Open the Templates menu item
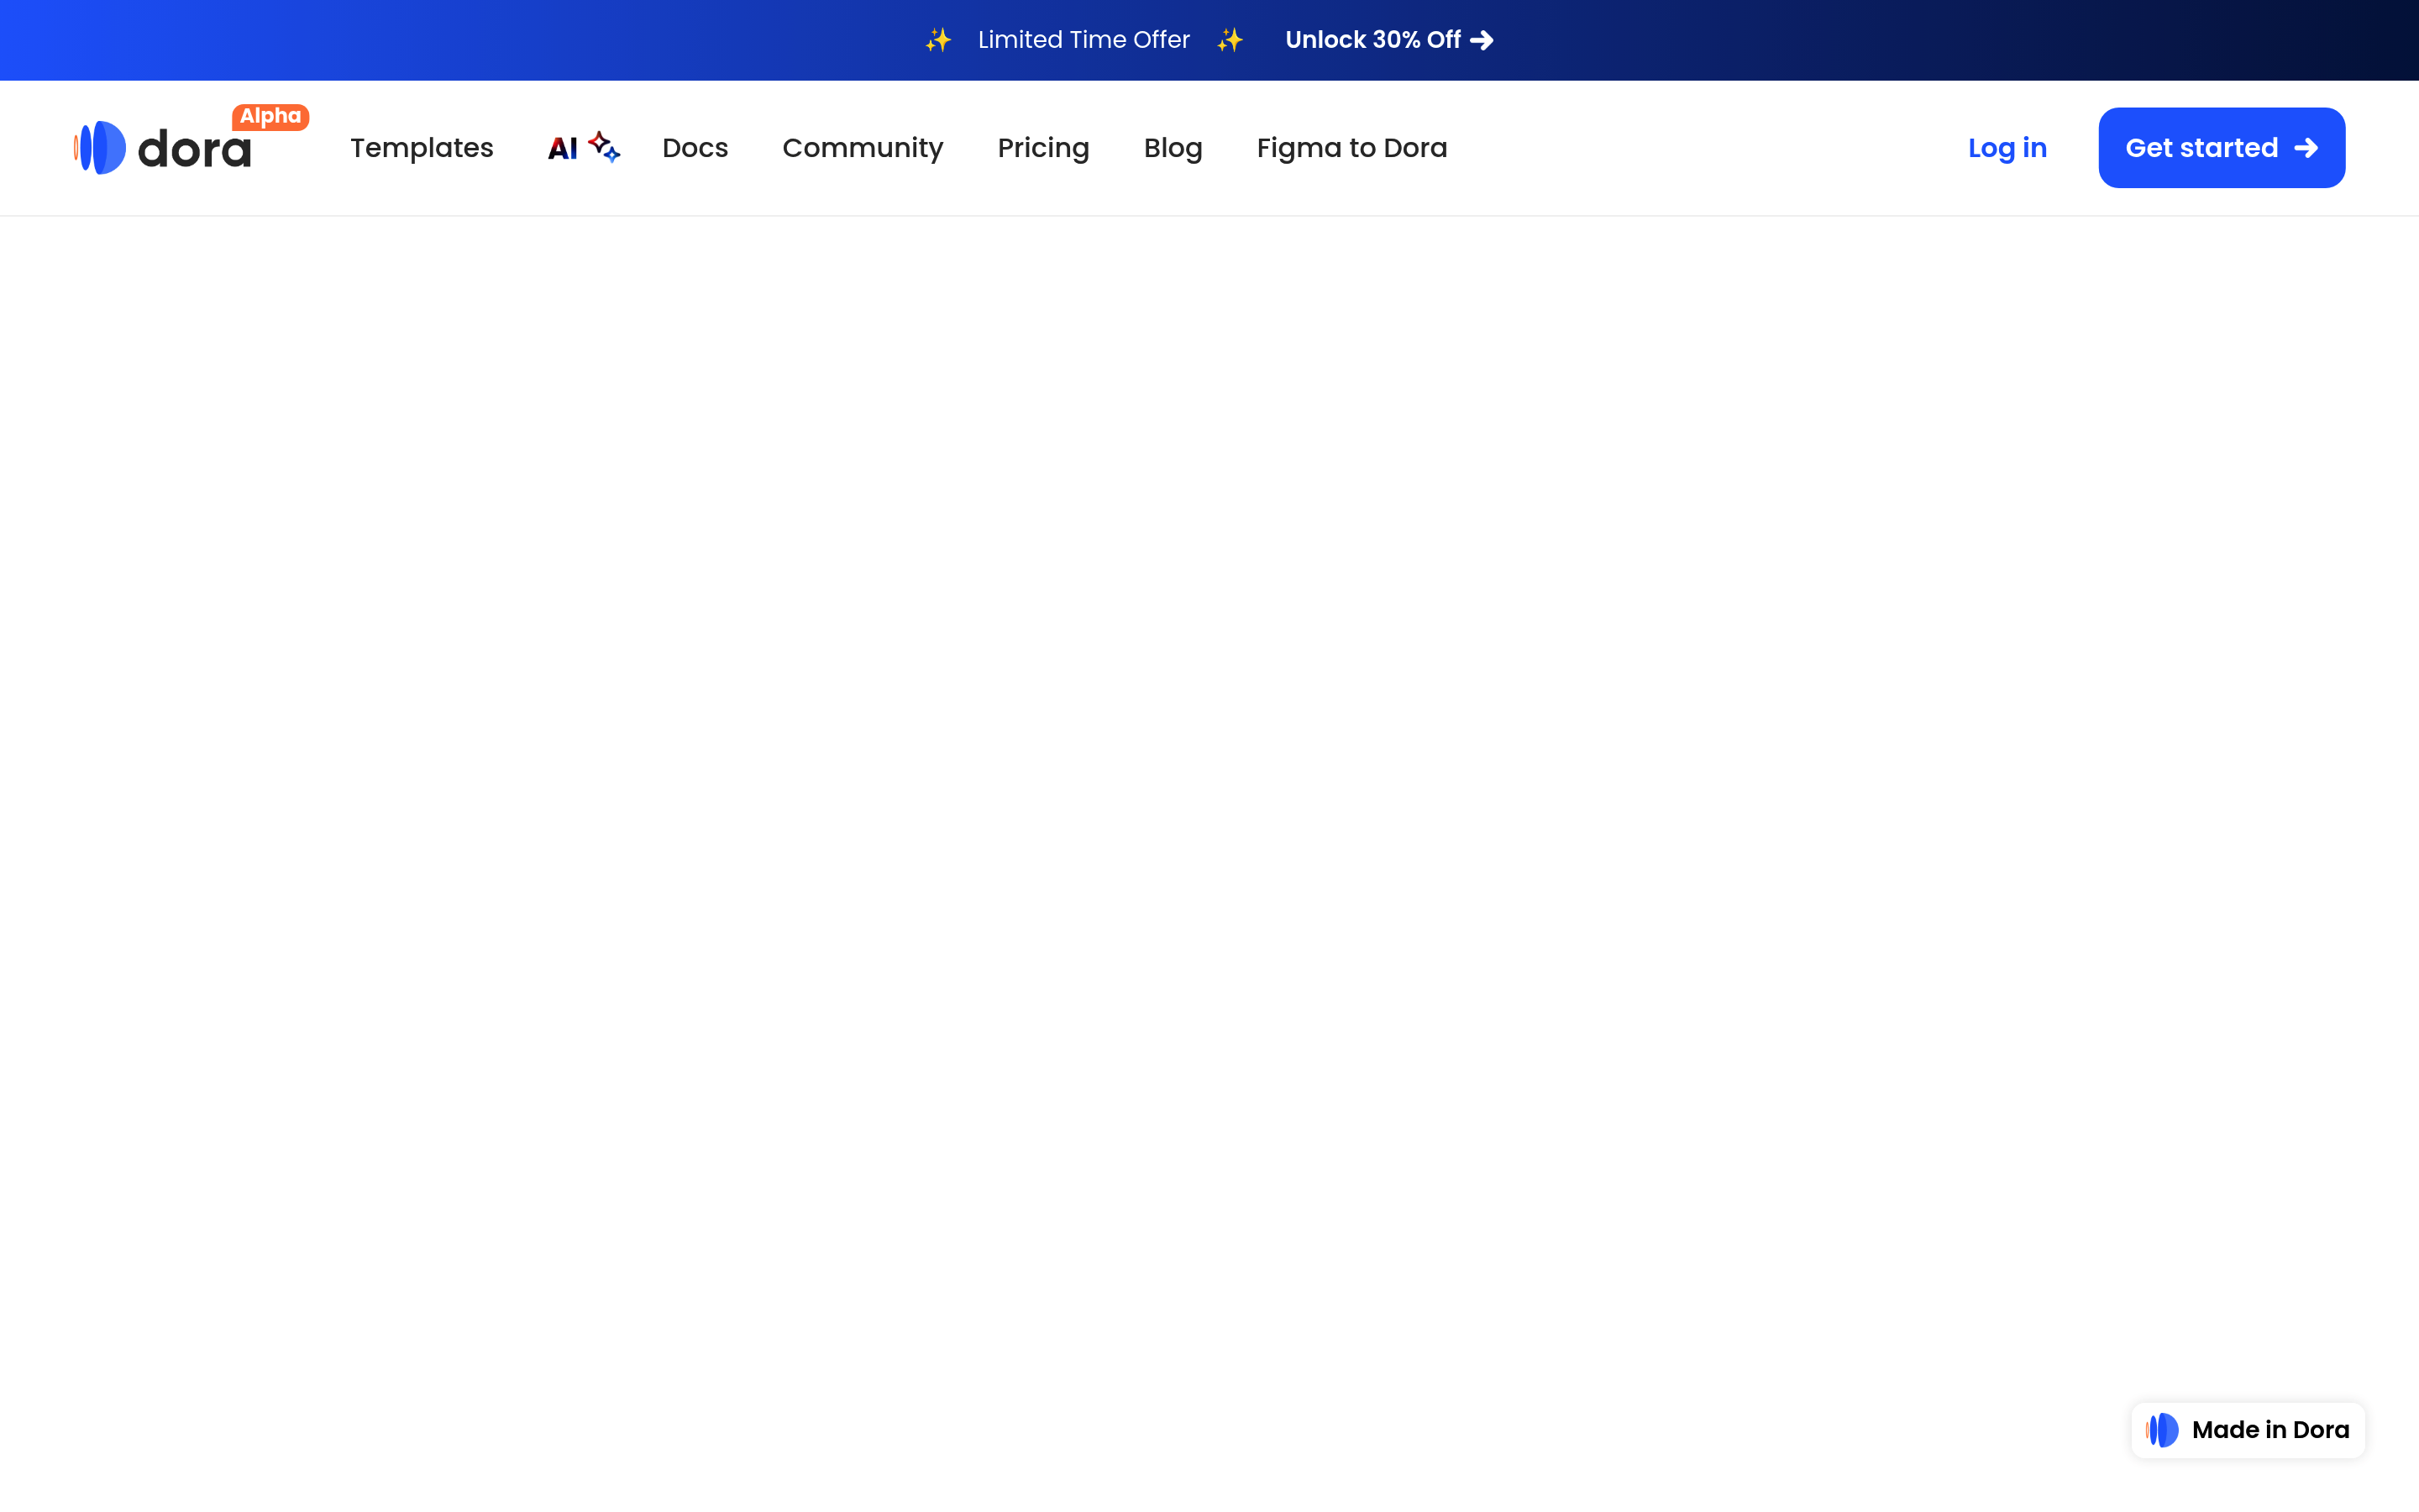 coord(422,148)
